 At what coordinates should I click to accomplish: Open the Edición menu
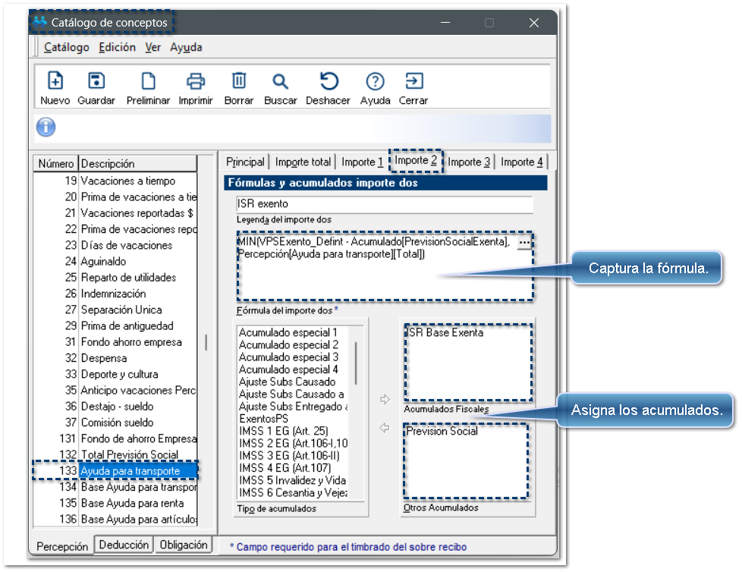[117, 47]
